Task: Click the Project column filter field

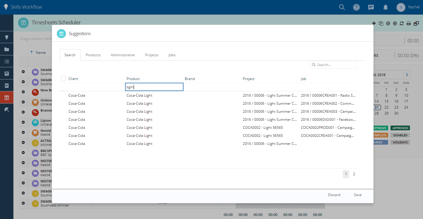Action: click(270, 87)
